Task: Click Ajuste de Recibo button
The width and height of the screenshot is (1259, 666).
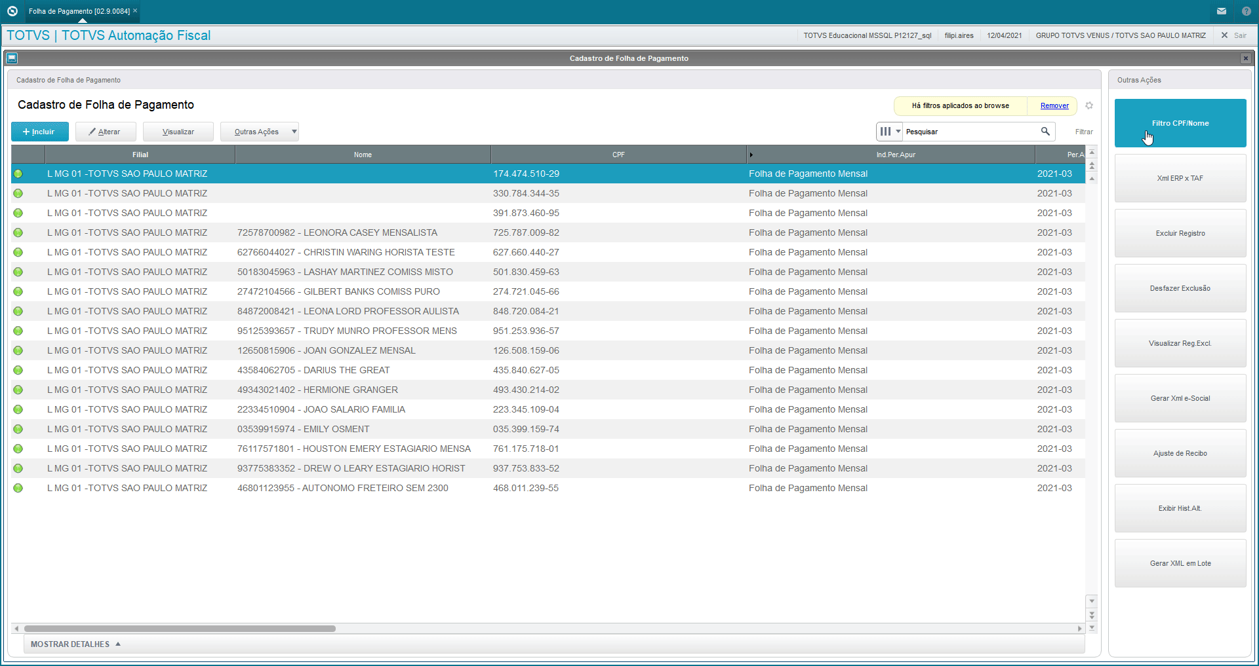Action: [1180, 453]
